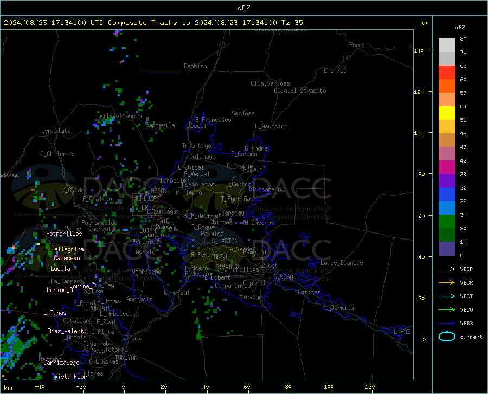This screenshot has width=488, height=394.
Task: Select the yellow 54 dBZ color swatch
Action: click(447, 113)
